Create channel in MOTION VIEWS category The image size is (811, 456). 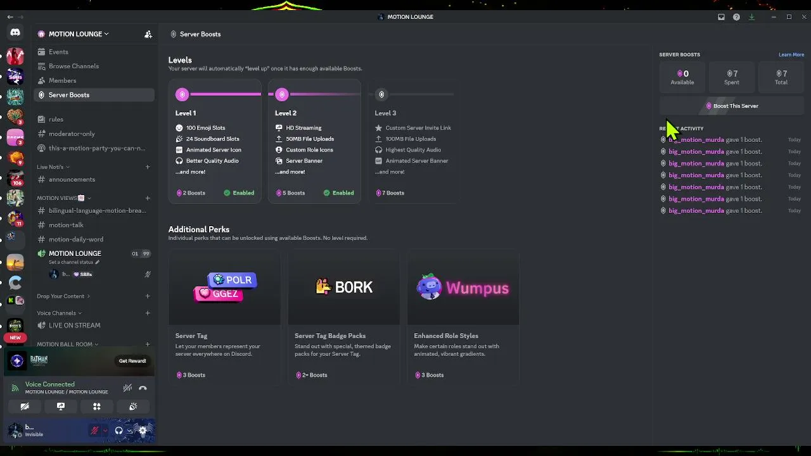coord(148,198)
